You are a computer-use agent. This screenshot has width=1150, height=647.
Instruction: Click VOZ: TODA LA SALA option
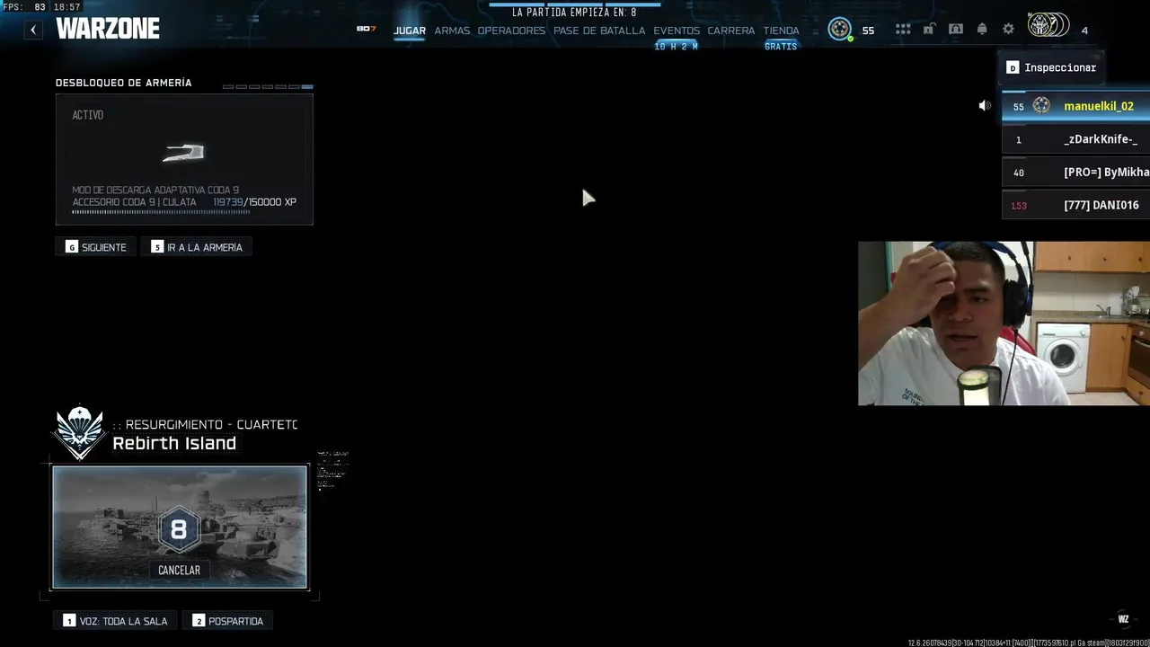[x=116, y=621]
